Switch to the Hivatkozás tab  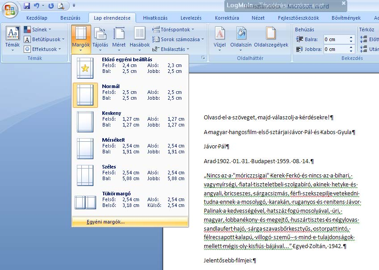pyautogui.click(x=155, y=18)
